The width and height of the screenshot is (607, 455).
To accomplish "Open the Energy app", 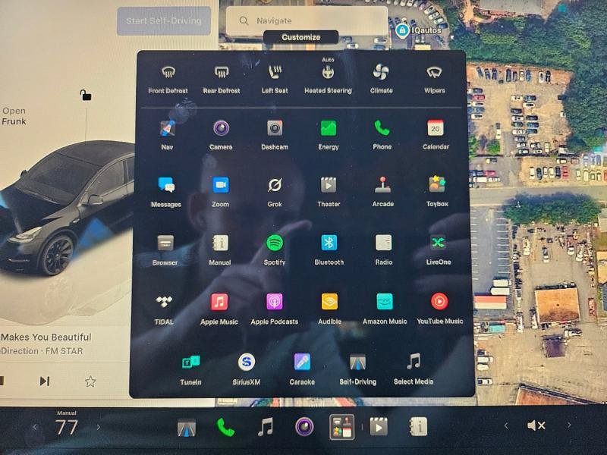I will (x=329, y=128).
